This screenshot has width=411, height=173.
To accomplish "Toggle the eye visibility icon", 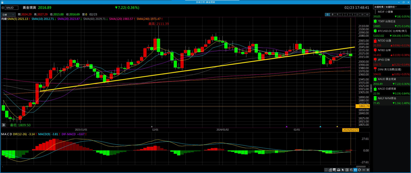I will [x=355, y=170].
